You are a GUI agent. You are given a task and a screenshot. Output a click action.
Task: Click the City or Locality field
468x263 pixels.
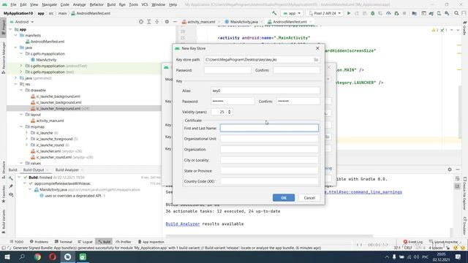point(269,160)
